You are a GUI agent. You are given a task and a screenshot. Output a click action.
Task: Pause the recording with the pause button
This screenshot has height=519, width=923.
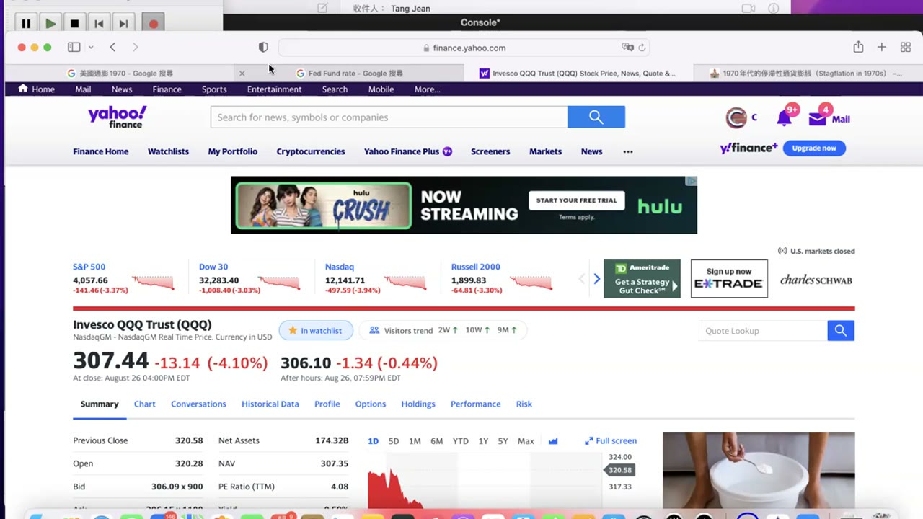coord(26,23)
